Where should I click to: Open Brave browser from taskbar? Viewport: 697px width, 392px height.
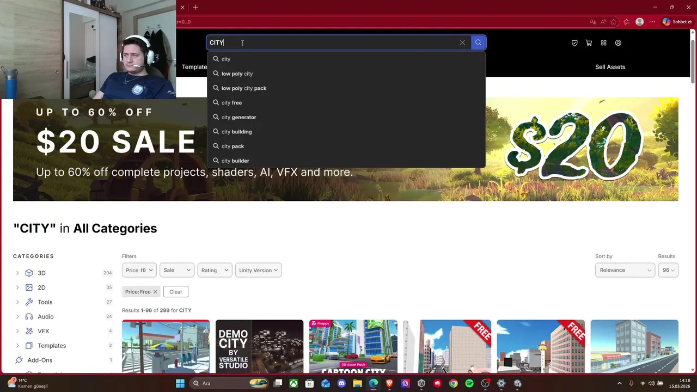[389, 383]
